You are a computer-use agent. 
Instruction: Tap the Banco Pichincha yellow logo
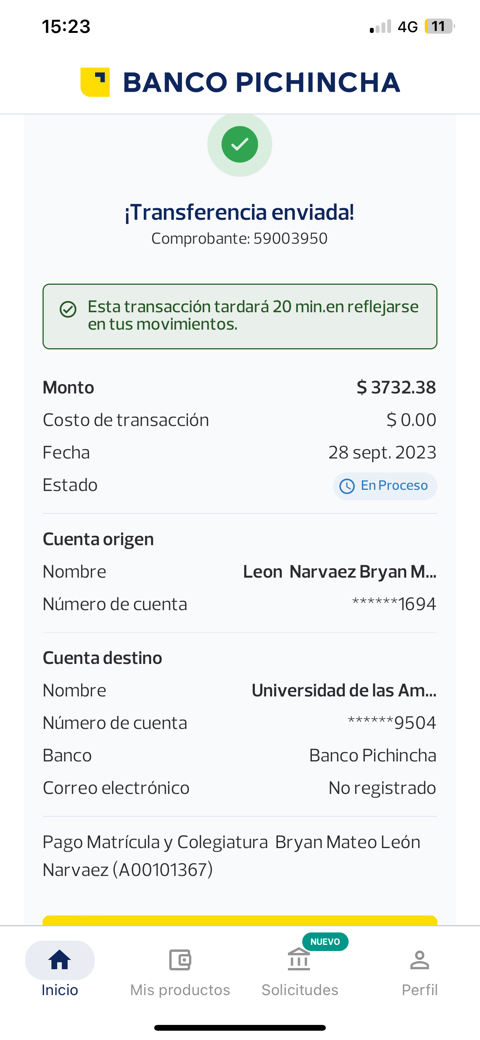pyautogui.click(x=95, y=82)
